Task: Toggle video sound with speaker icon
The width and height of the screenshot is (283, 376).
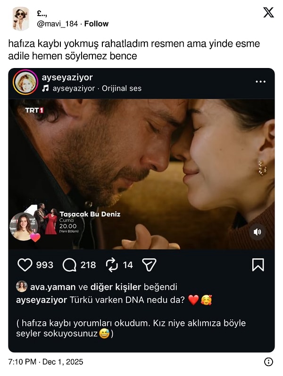Action: click(x=257, y=232)
